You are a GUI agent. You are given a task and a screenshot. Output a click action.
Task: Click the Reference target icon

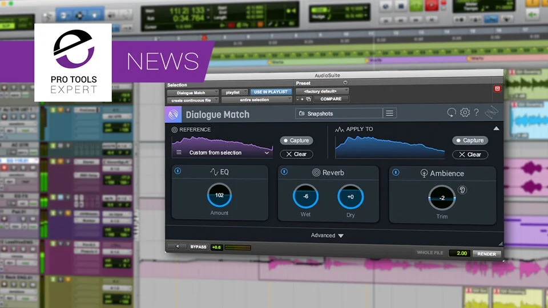pyautogui.click(x=175, y=129)
